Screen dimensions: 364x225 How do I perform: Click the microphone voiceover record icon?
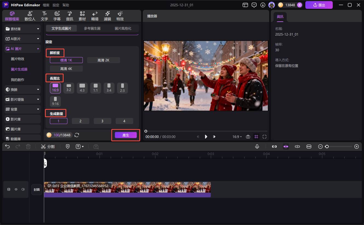257,147
